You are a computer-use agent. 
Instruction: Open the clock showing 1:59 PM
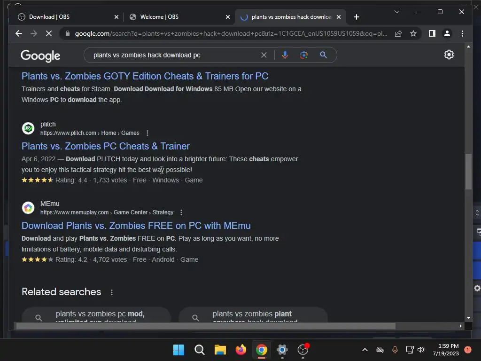coord(446,350)
